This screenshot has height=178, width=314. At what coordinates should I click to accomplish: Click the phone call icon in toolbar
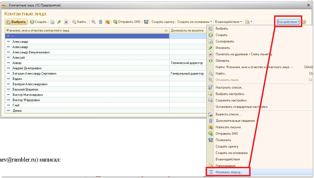pyautogui.click(x=146, y=22)
